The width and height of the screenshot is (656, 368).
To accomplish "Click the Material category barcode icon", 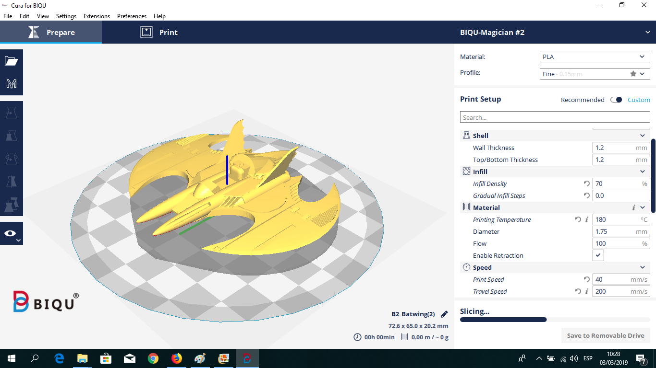I will [x=466, y=207].
